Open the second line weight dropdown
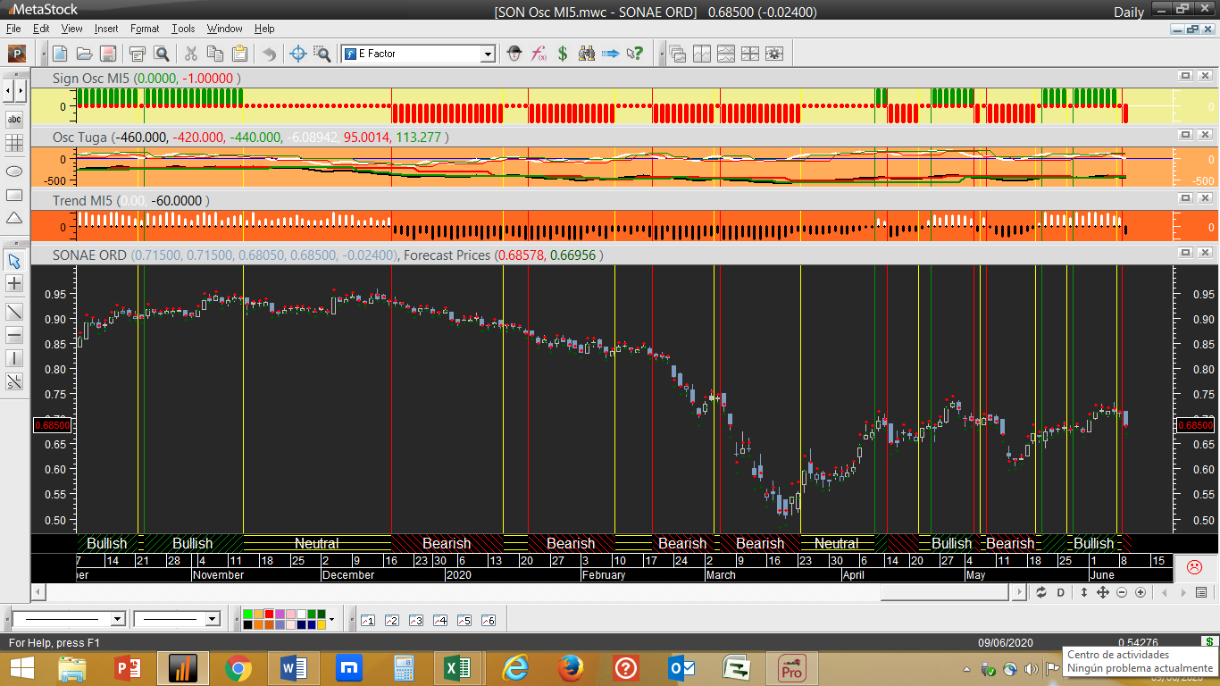 coord(212,619)
